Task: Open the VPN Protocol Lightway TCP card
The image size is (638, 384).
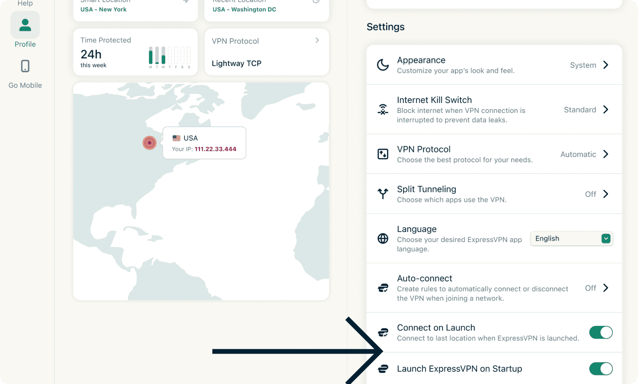Action: coord(267,52)
